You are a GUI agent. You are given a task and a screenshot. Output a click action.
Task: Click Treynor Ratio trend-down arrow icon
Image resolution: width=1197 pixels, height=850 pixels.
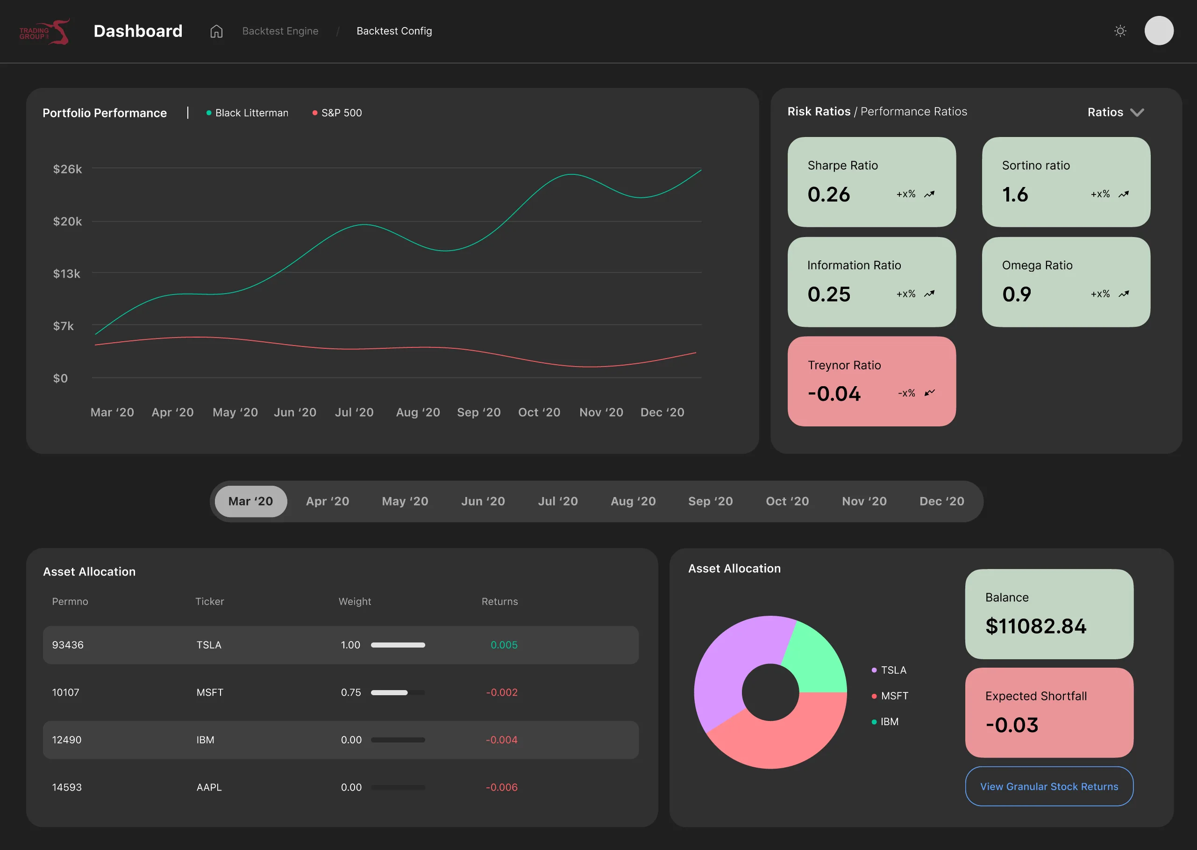pos(929,393)
